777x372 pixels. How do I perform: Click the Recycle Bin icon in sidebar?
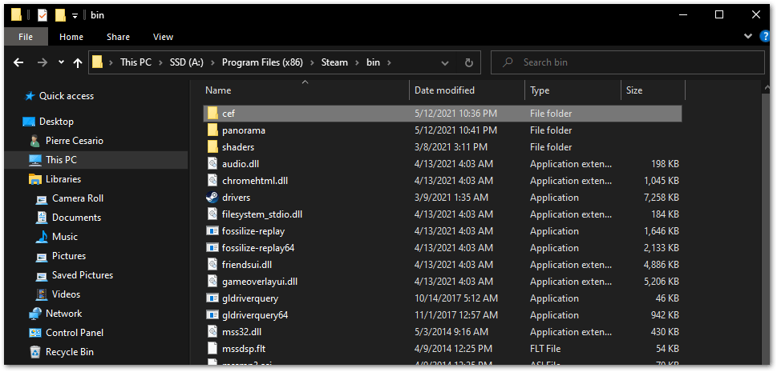[35, 352]
